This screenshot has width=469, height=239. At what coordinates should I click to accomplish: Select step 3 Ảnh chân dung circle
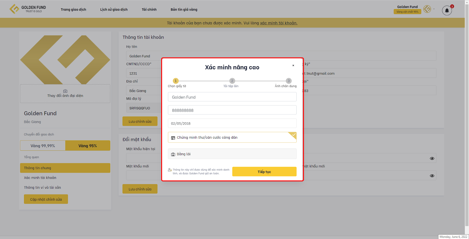[x=289, y=81]
